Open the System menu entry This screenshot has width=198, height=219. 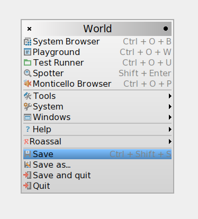[97, 107]
